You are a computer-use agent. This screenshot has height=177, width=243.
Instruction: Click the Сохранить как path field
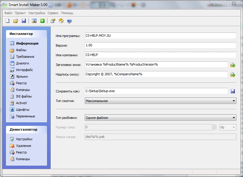click(x=156, y=91)
